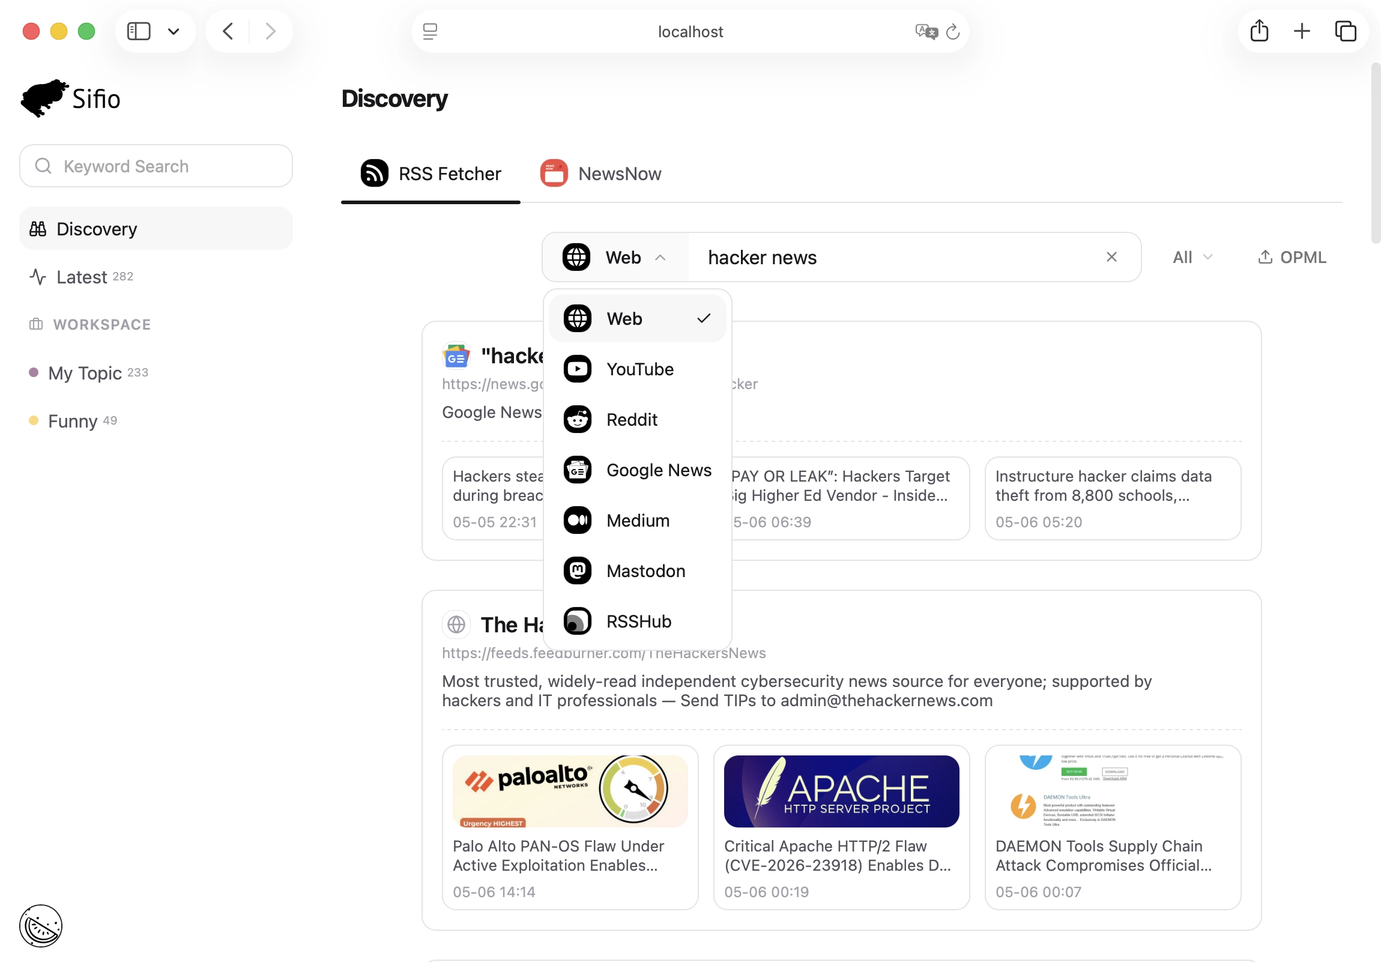The image size is (1381, 962).
Task: Reload the localhost page
Action: (953, 31)
